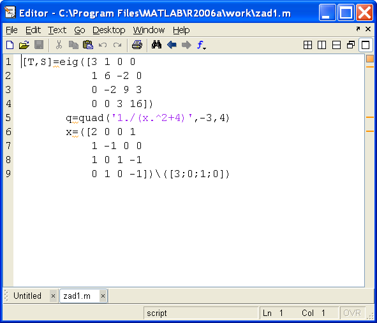This screenshot has width=377, height=323.
Task: Maximize the document with the single-pane icon
Action: (366, 45)
